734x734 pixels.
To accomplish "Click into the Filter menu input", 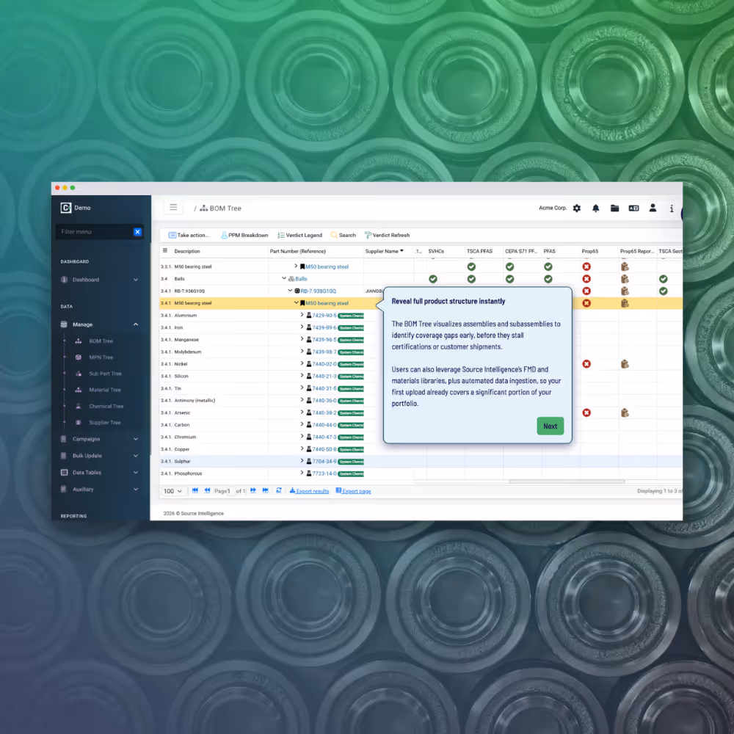I will pos(94,232).
